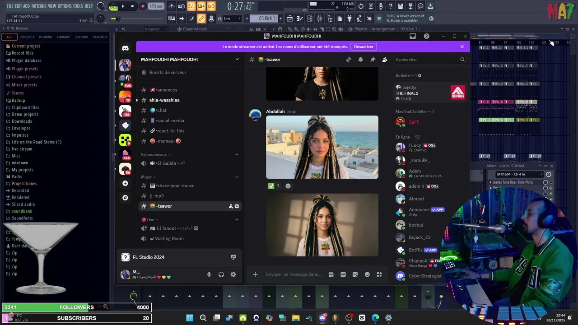Expand the Plugin database folder in browser

pyautogui.click(x=27, y=60)
